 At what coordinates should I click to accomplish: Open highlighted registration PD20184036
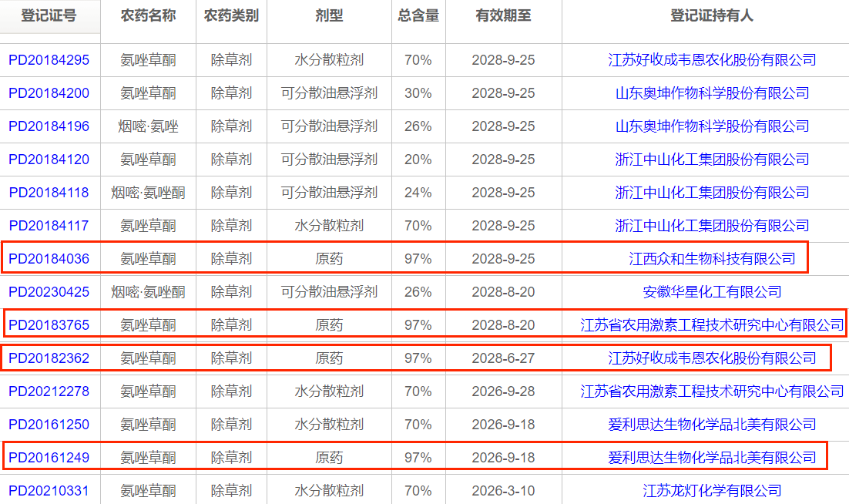click(x=49, y=259)
